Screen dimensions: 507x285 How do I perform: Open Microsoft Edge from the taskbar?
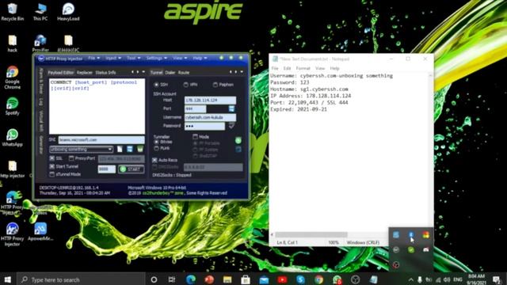[190, 279]
